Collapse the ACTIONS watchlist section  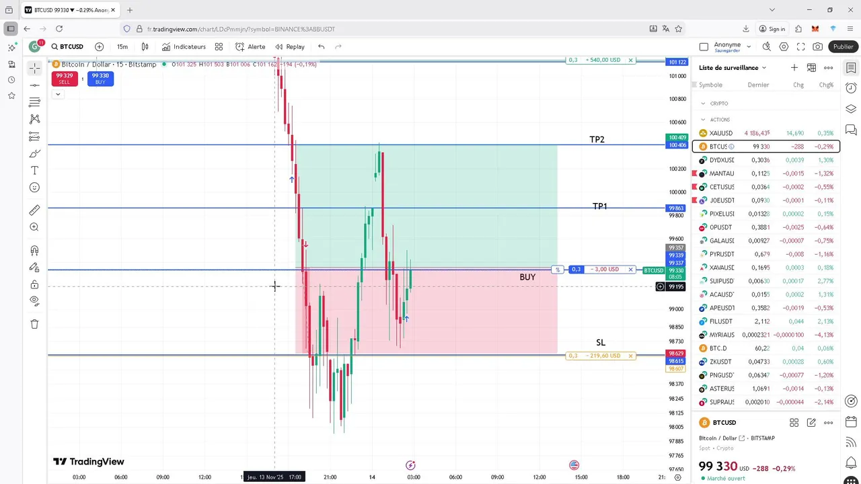[703, 120]
